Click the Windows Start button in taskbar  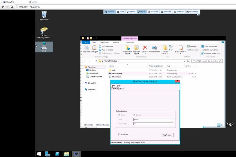pos(39,154)
